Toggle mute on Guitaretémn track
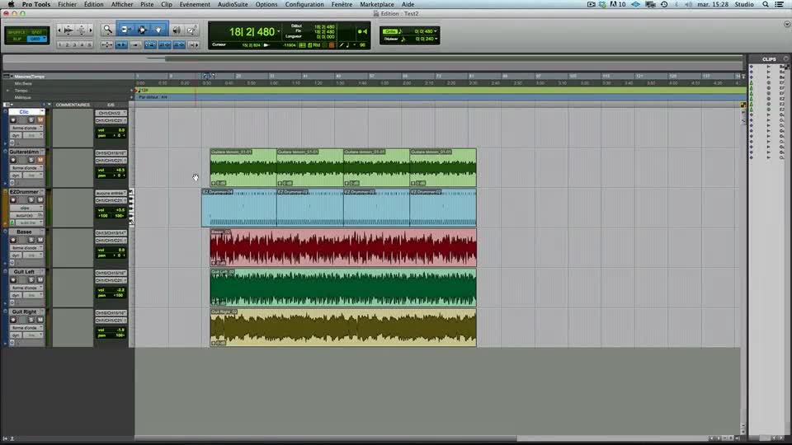Viewport: 792px width, 445px height. click(40, 160)
